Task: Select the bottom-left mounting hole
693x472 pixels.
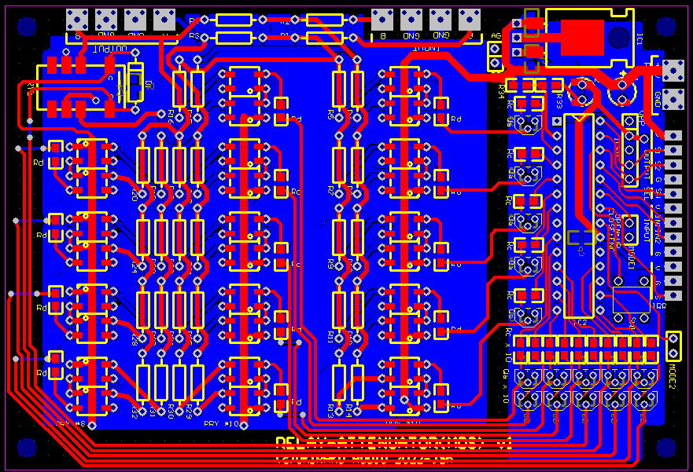Action: coord(27,447)
